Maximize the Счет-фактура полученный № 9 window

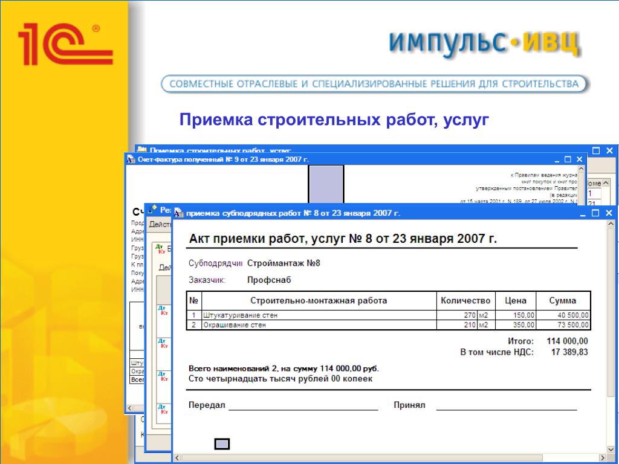(568, 159)
